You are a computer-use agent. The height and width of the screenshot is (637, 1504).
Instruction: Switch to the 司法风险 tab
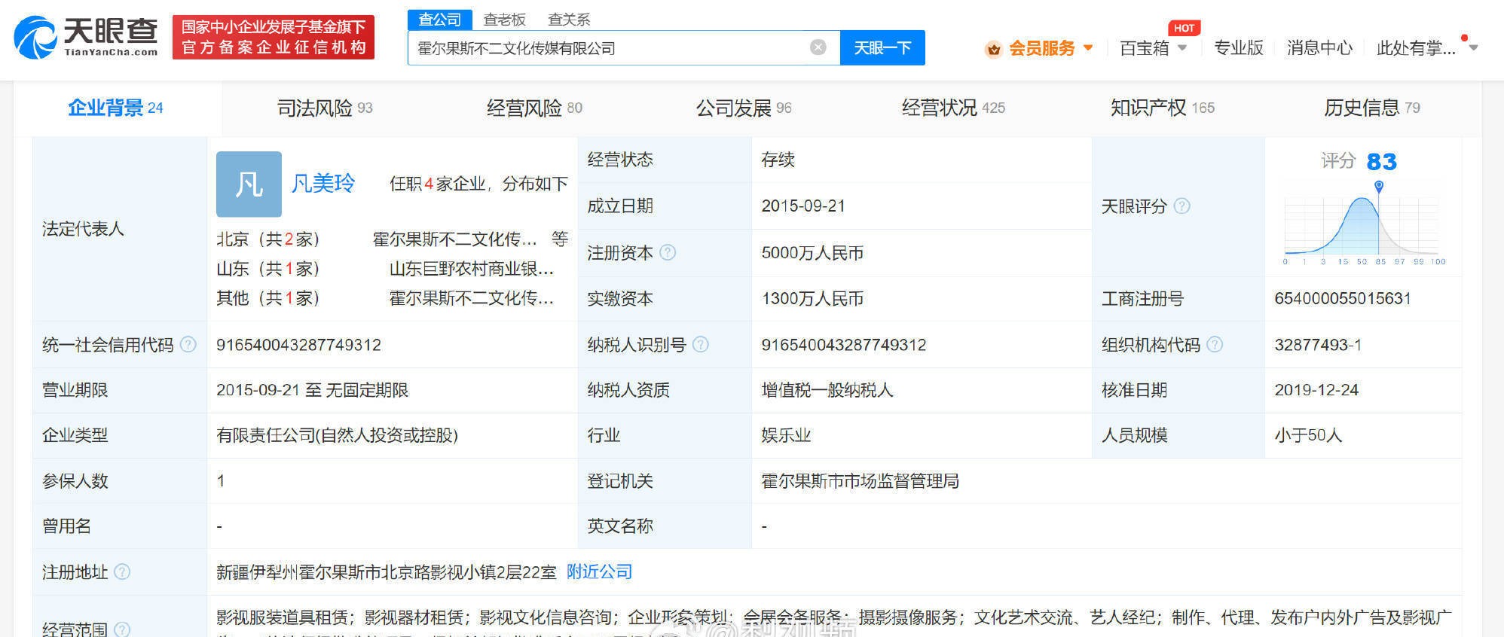point(325,108)
